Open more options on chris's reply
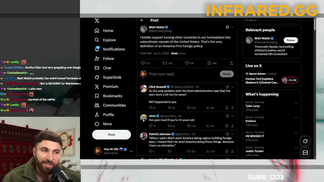The height and width of the screenshot is (182, 324). [x=232, y=116]
